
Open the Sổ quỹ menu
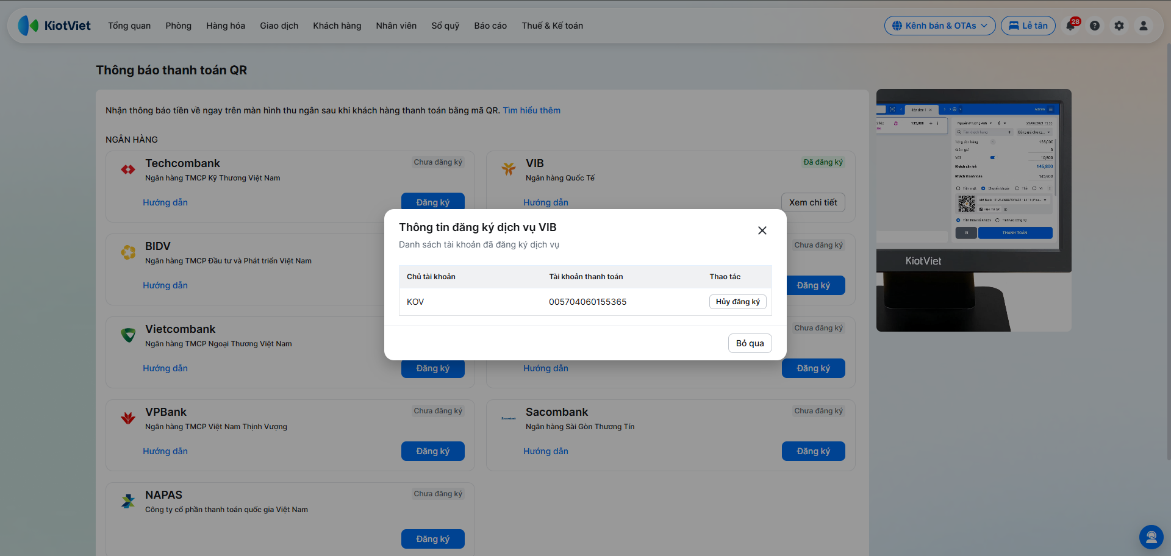click(x=445, y=26)
